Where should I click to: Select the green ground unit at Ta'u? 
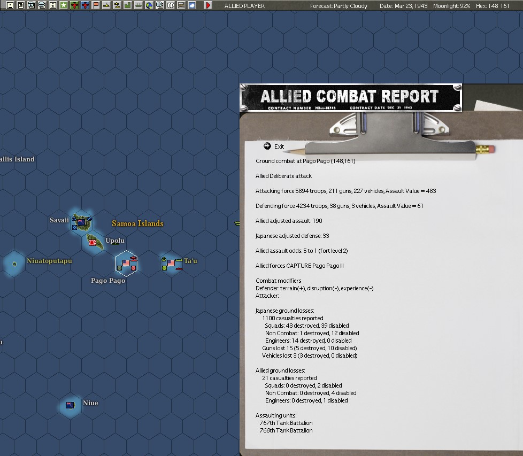coord(164,268)
